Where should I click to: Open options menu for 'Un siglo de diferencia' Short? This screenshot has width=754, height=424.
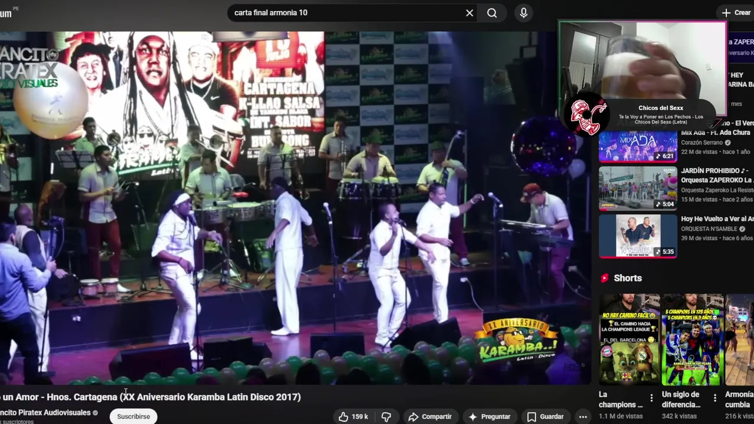(x=715, y=398)
